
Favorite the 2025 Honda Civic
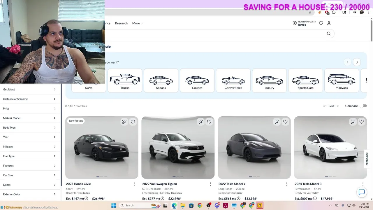pos(133,122)
